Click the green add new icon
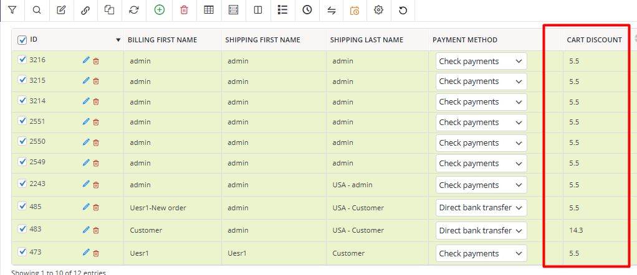 (x=160, y=10)
